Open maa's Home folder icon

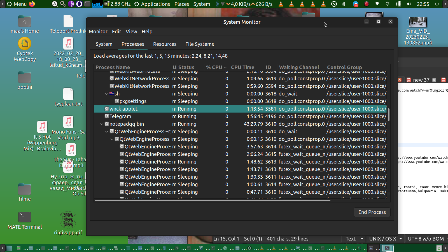[25, 22]
